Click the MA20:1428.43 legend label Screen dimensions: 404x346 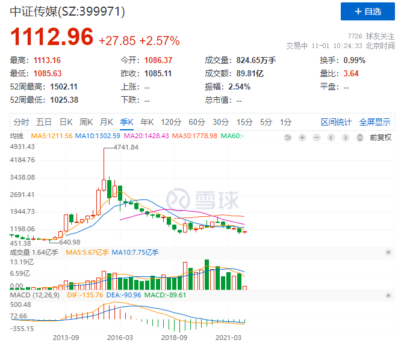pos(146,136)
